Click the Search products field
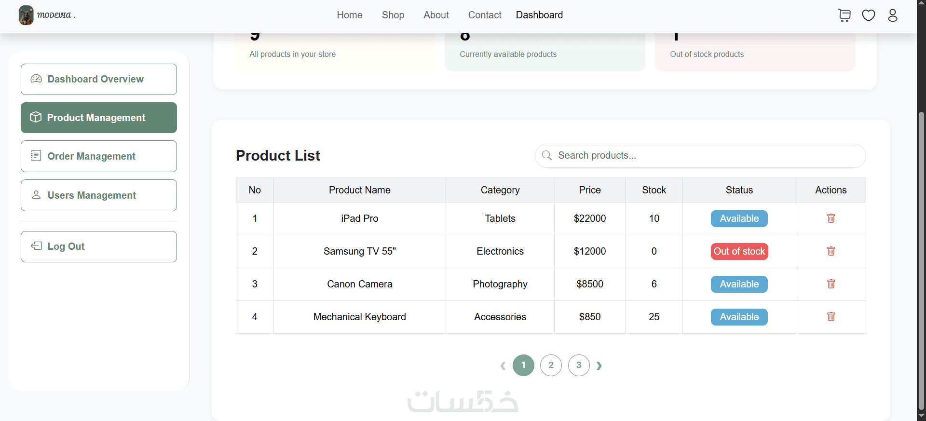This screenshot has height=421, width=926. [x=700, y=156]
